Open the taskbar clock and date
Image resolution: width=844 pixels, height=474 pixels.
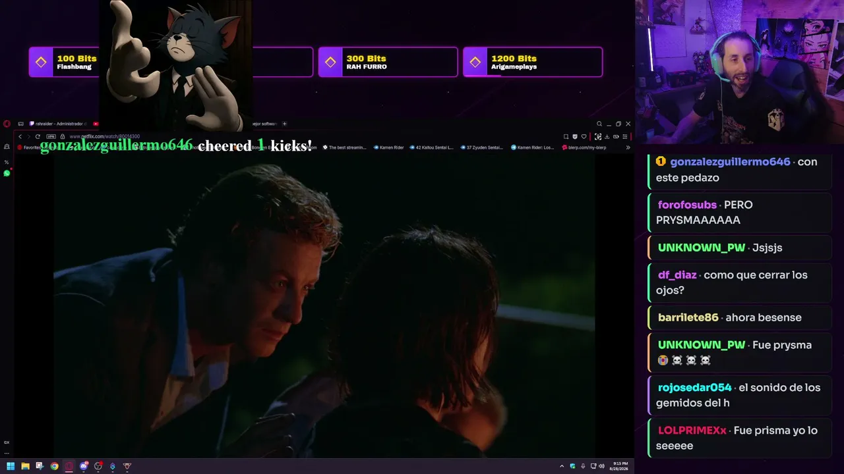tap(620, 466)
